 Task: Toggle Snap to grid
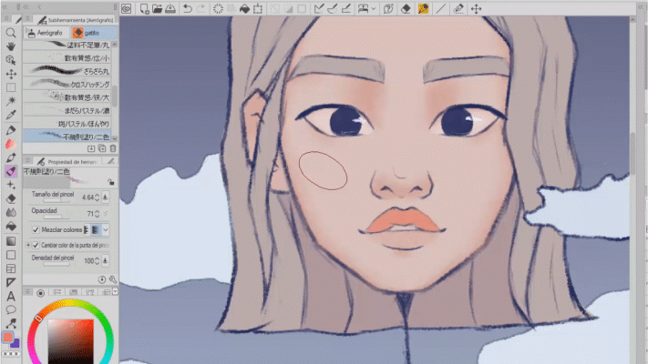coord(346,9)
